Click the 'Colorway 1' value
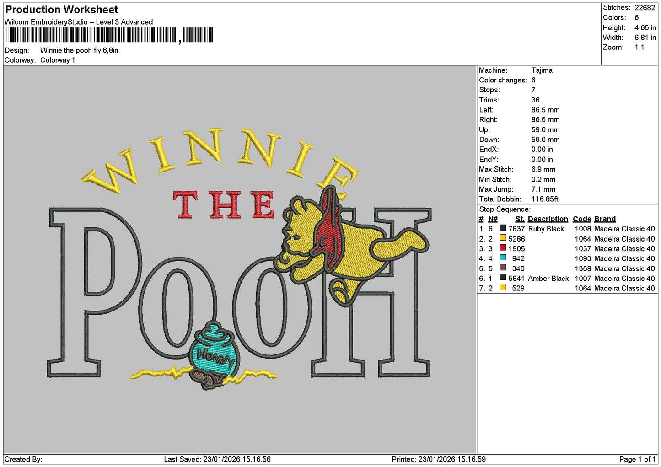 58,60
